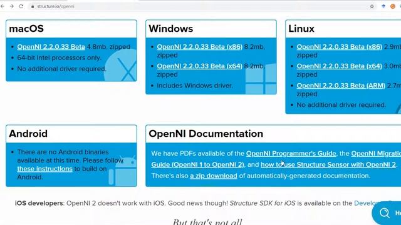Bookmark this page with the star icon

point(372,6)
